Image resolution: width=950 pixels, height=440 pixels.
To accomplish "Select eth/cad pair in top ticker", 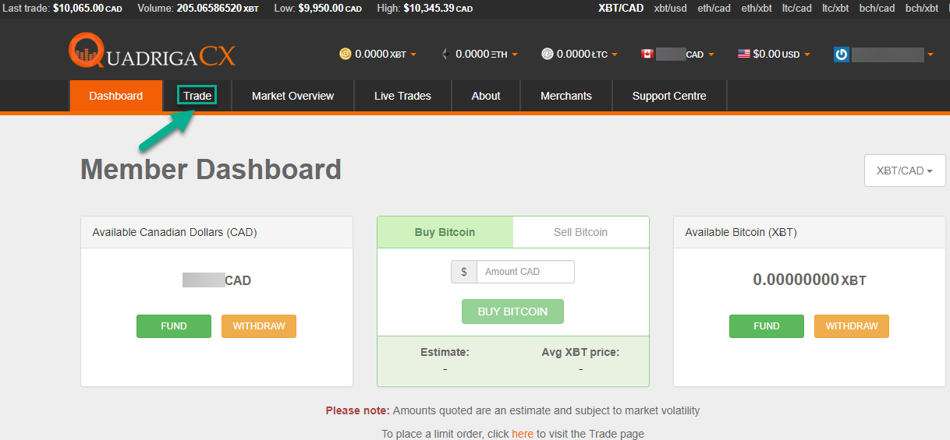I will (714, 8).
